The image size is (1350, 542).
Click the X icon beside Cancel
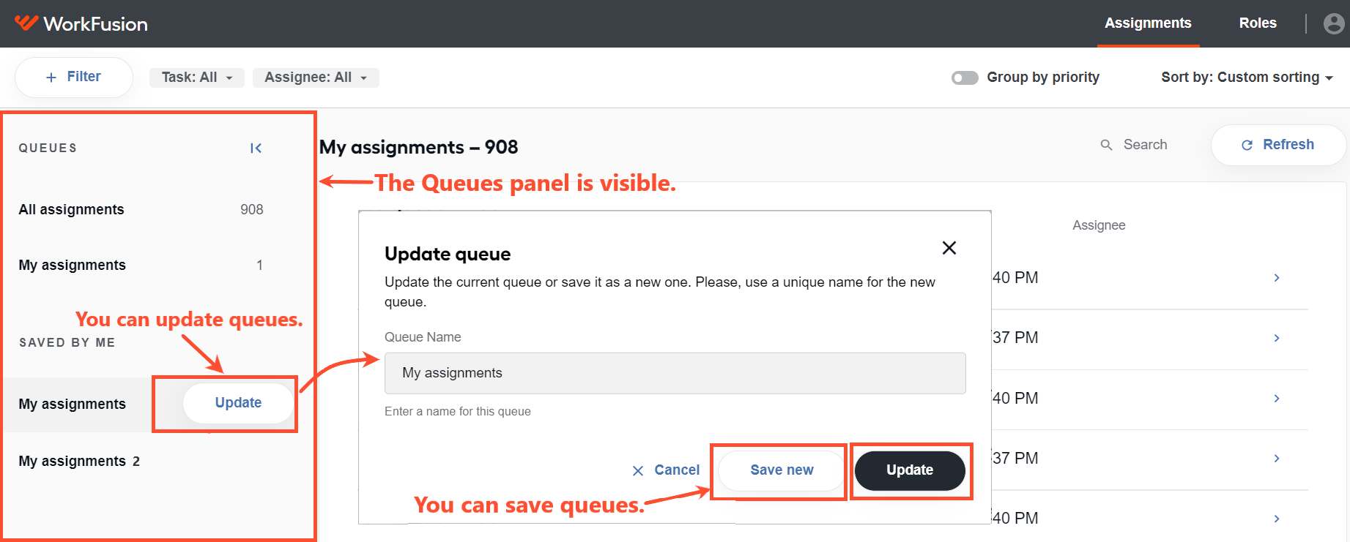[x=638, y=470]
